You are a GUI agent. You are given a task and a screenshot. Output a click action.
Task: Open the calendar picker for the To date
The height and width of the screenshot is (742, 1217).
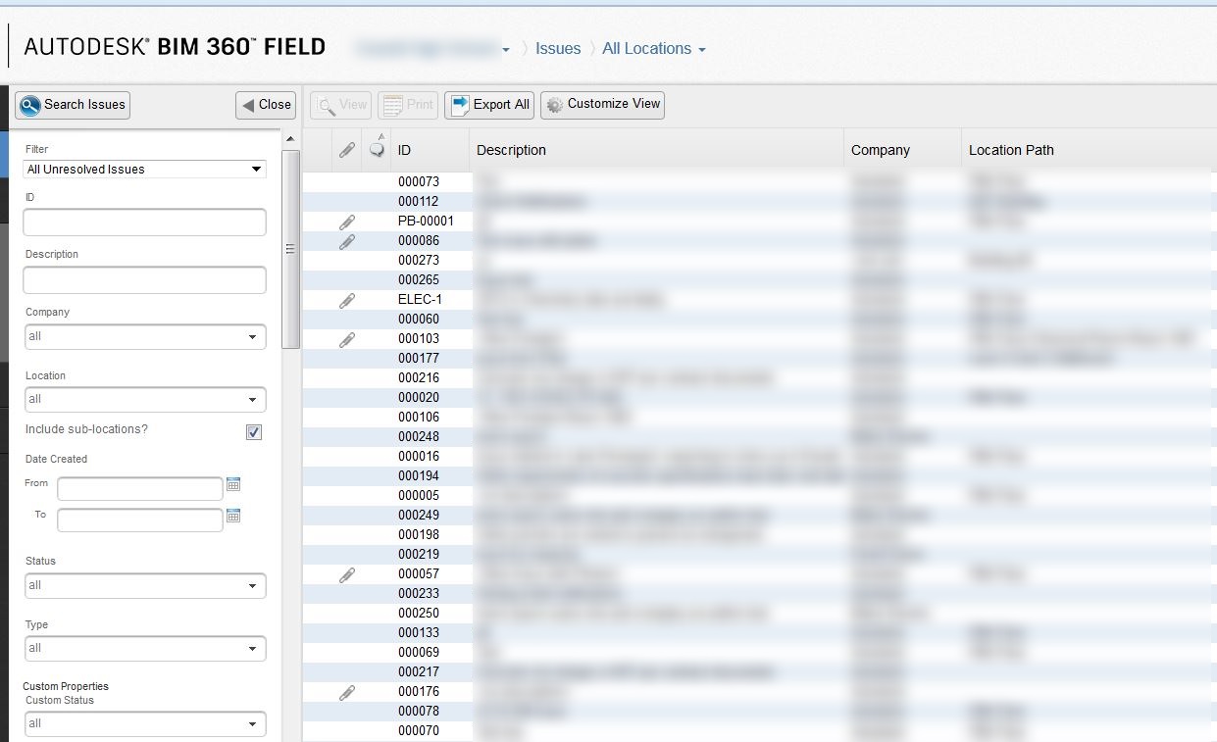pyautogui.click(x=233, y=517)
